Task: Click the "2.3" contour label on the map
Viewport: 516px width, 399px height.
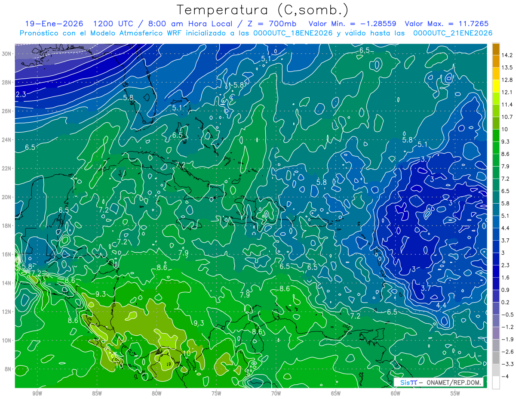Action: (21, 94)
